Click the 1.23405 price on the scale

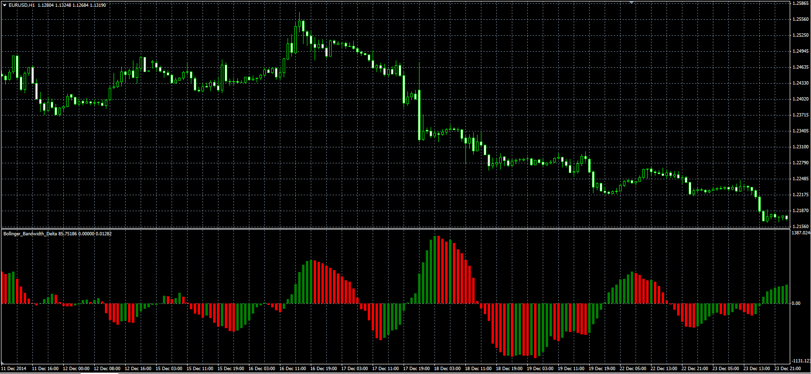801,131
